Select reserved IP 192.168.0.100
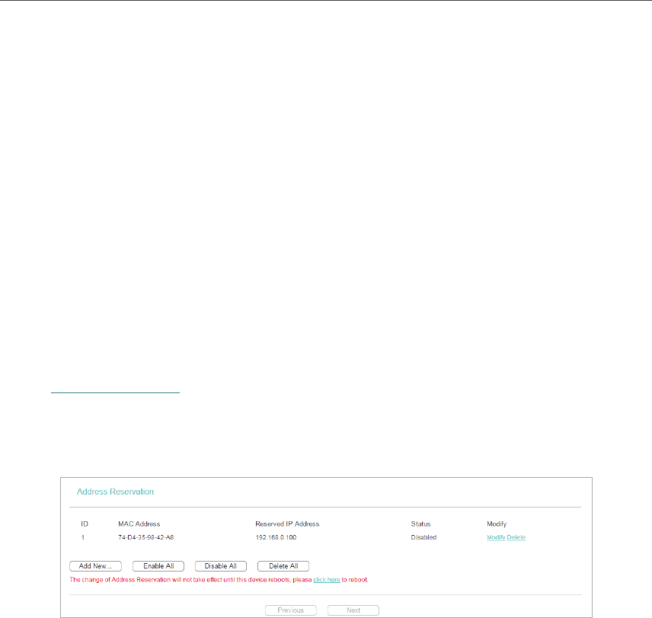Image resolution: width=652 pixels, height=618 pixels. (276, 537)
